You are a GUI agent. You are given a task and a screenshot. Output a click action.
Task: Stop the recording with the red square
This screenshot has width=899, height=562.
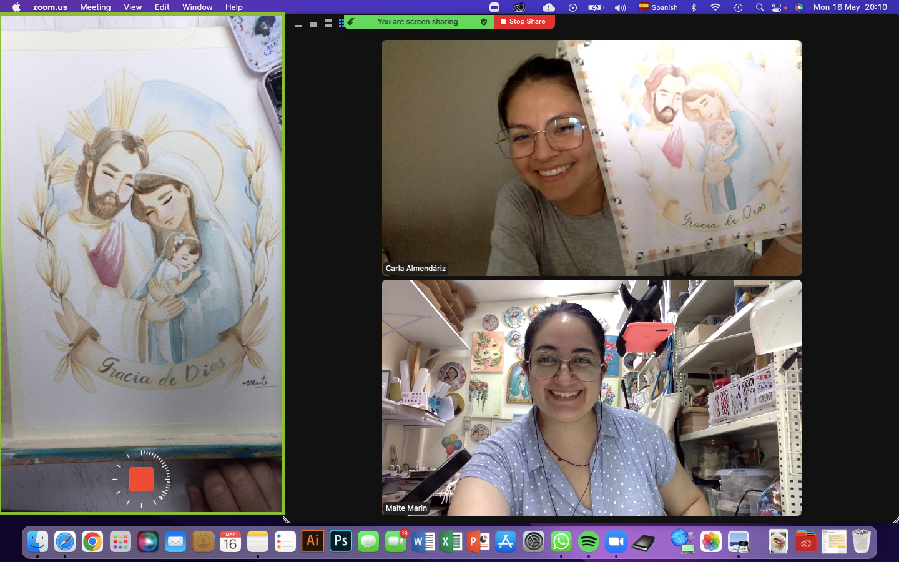pyautogui.click(x=141, y=480)
